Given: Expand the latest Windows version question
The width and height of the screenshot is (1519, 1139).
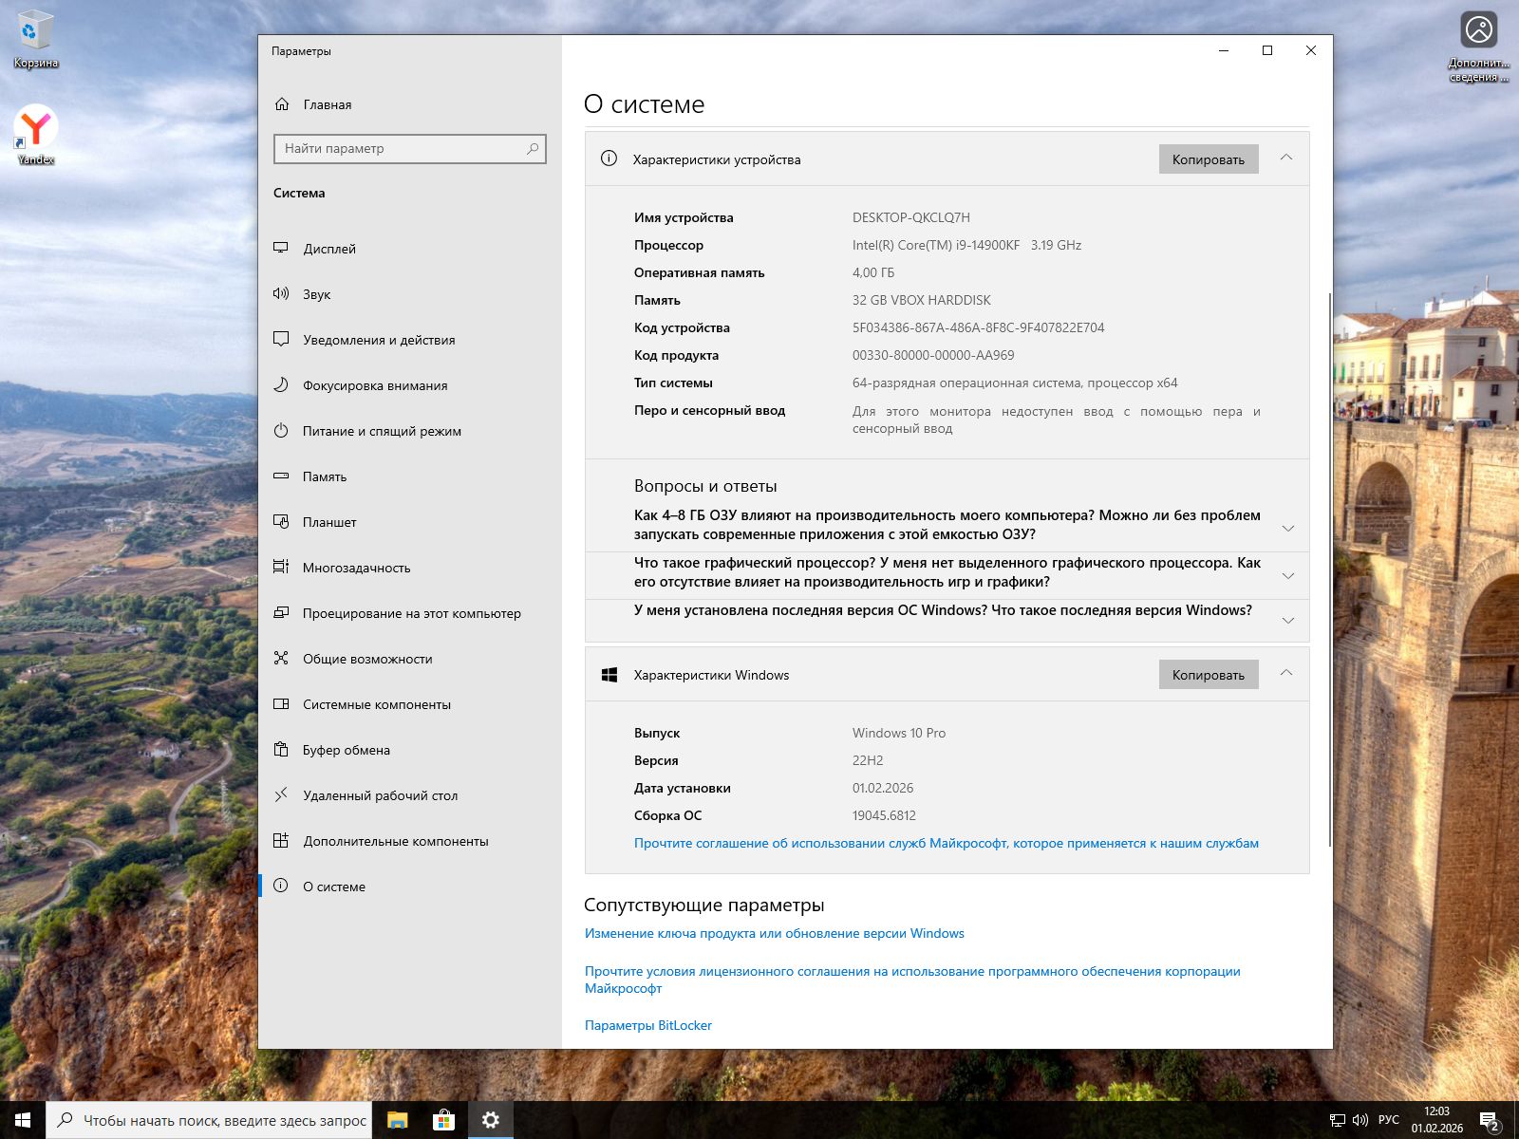Looking at the screenshot, I should coord(1287,621).
